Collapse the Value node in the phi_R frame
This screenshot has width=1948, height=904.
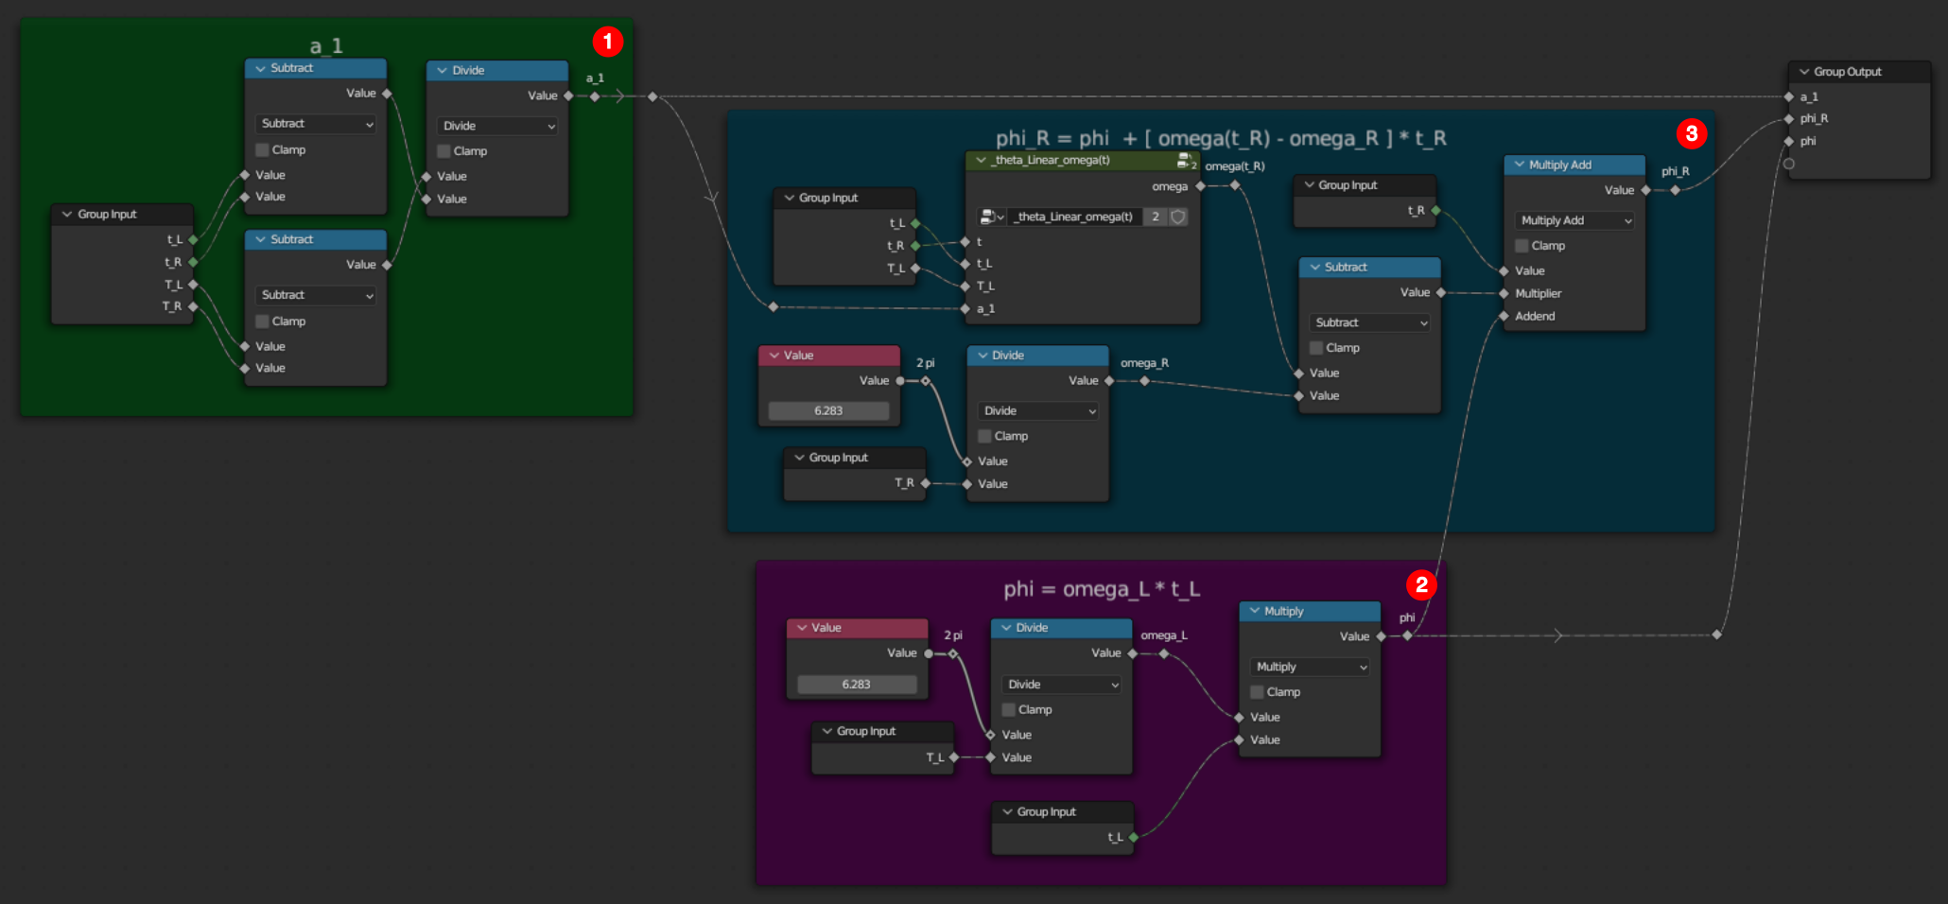pyautogui.click(x=774, y=356)
